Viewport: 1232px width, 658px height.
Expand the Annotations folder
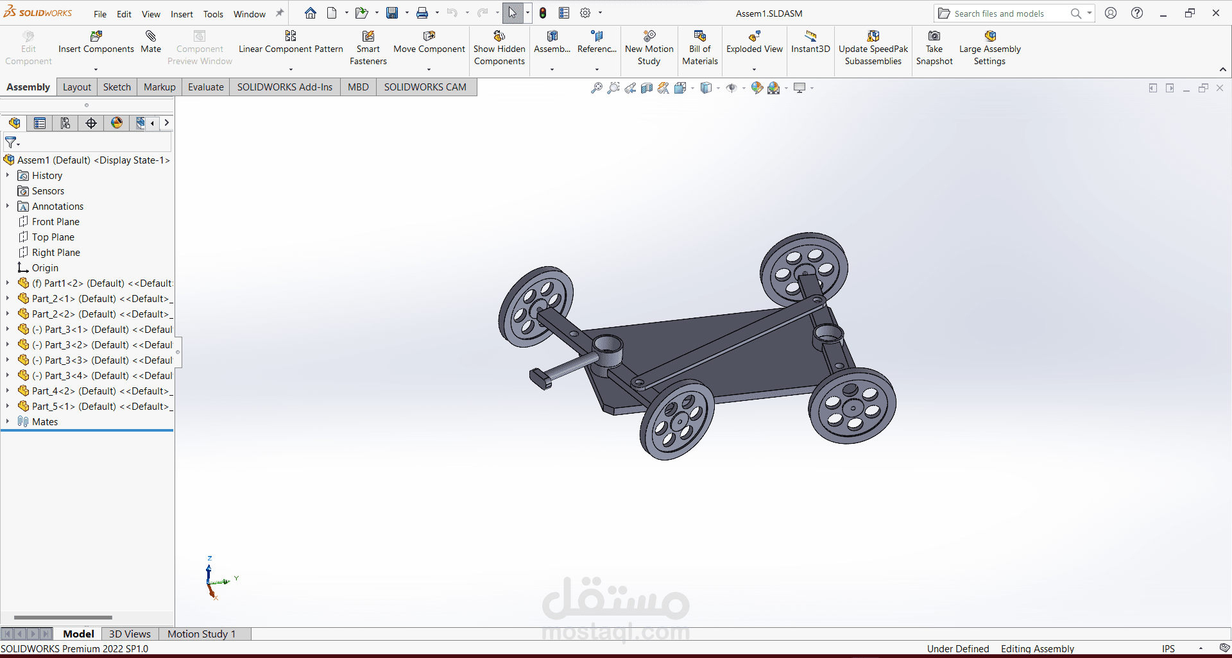8,206
